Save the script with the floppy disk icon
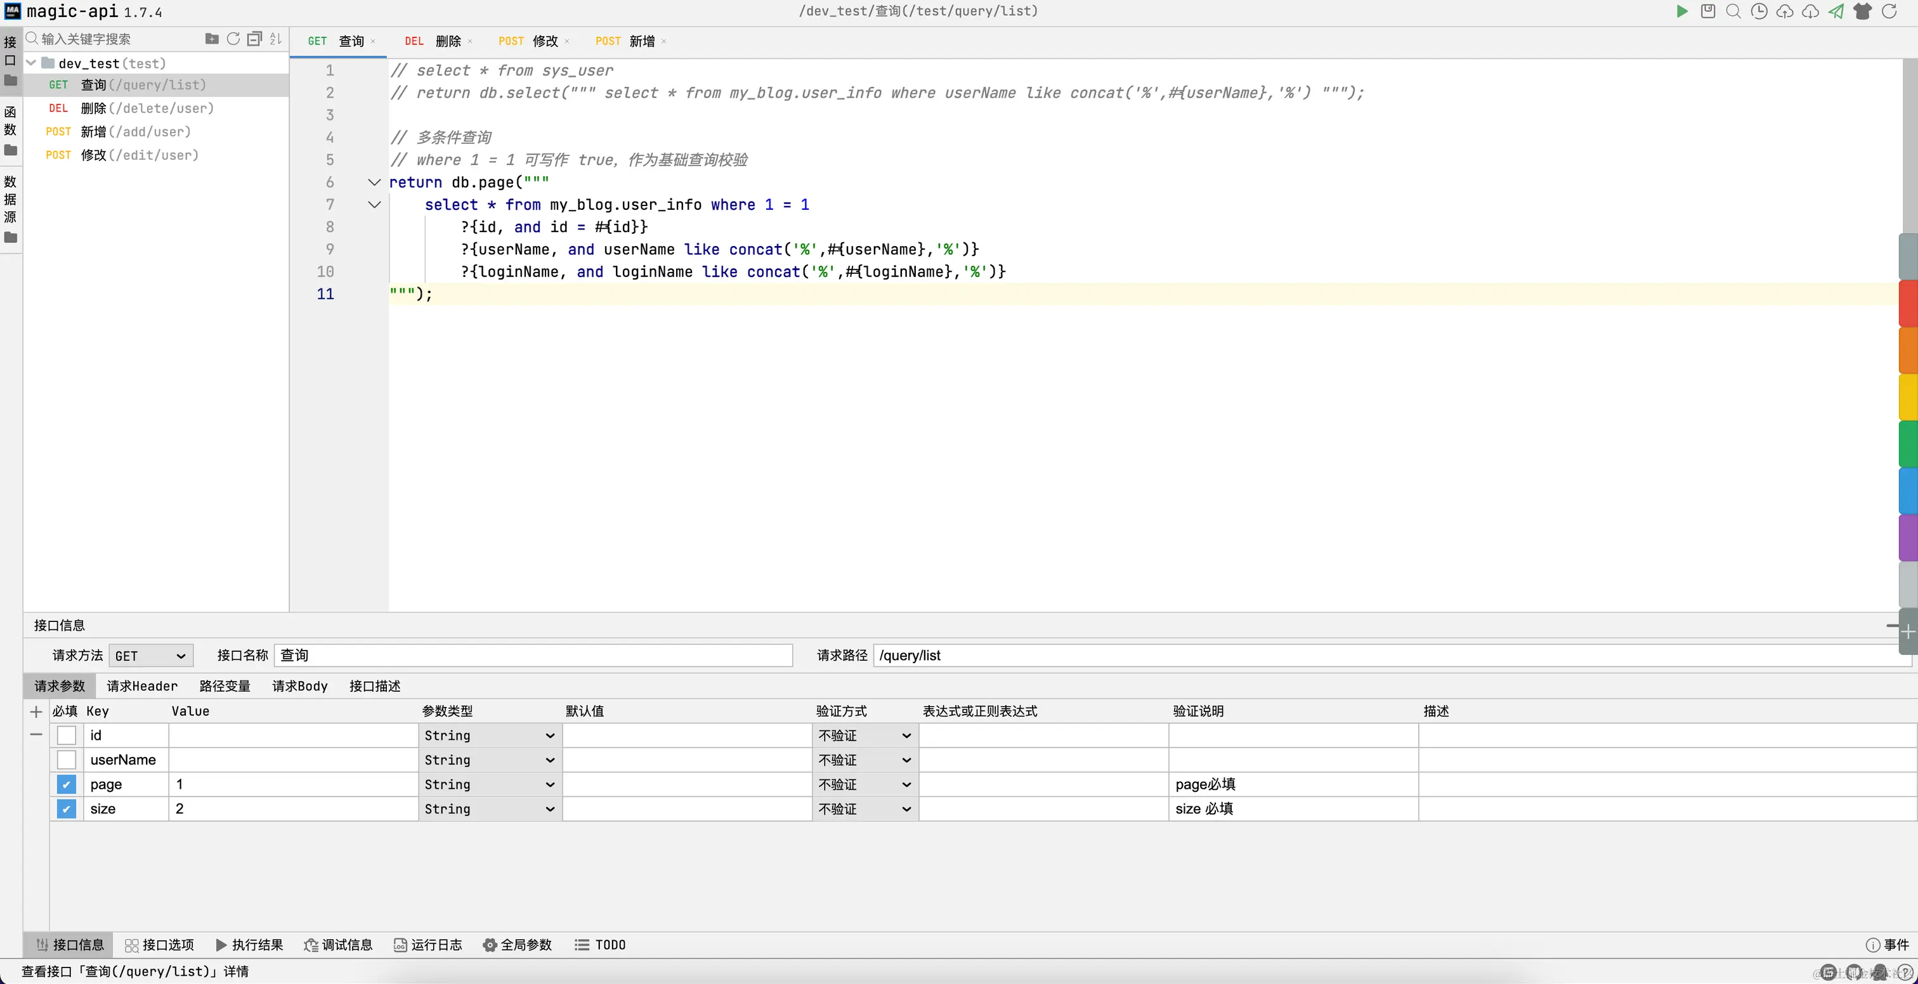Viewport: 1918px width, 984px height. point(1708,11)
